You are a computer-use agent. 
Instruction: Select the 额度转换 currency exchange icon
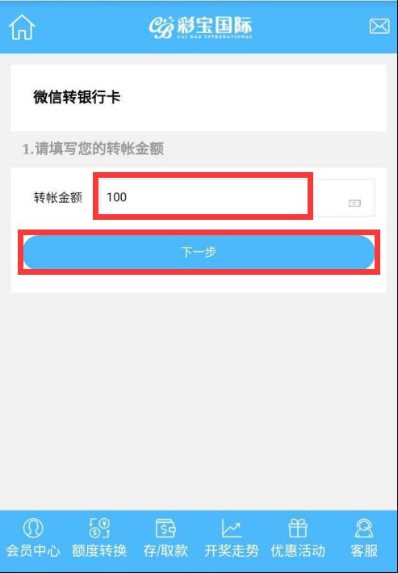(x=99, y=528)
